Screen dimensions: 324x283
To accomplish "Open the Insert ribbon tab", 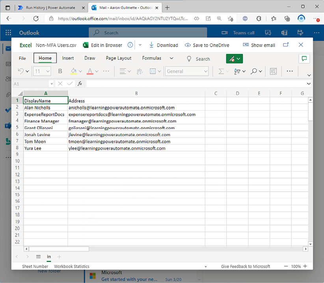I will (68, 58).
